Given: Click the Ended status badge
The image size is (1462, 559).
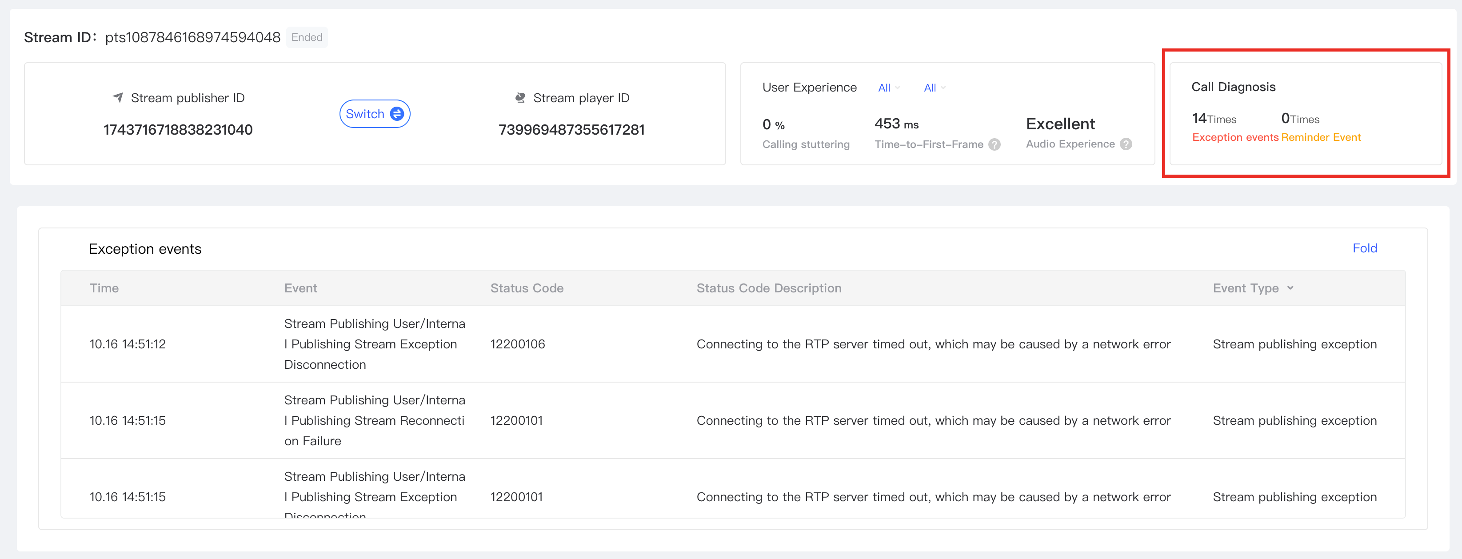Looking at the screenshot, I should (307, 37).
